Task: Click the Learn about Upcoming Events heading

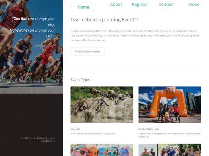Action: click(x=104, y=20)
